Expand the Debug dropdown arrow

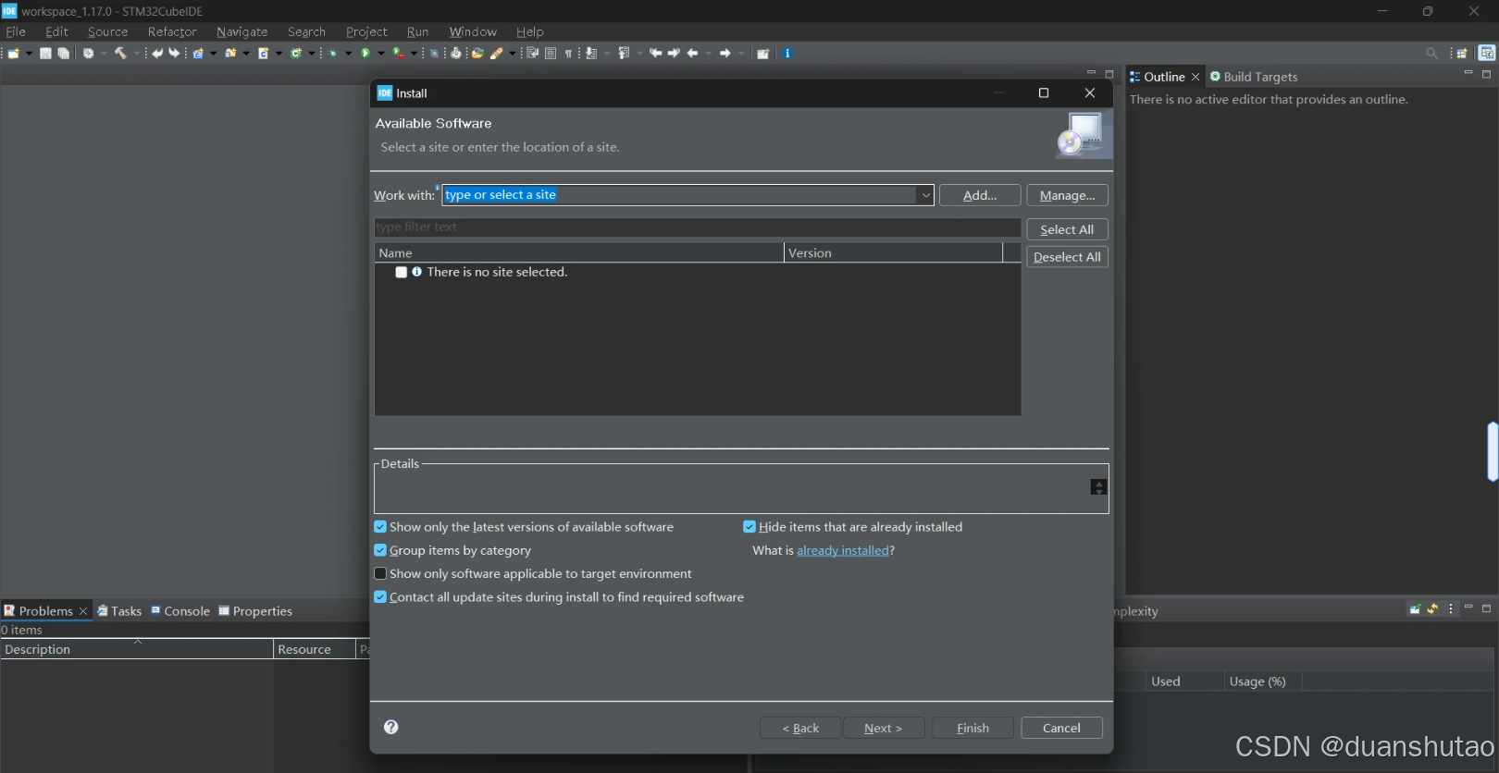[x=349, y=54]
